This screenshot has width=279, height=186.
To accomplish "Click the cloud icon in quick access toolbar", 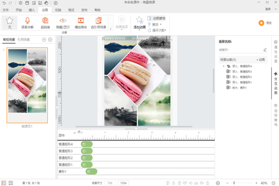I will coord(46,3).
